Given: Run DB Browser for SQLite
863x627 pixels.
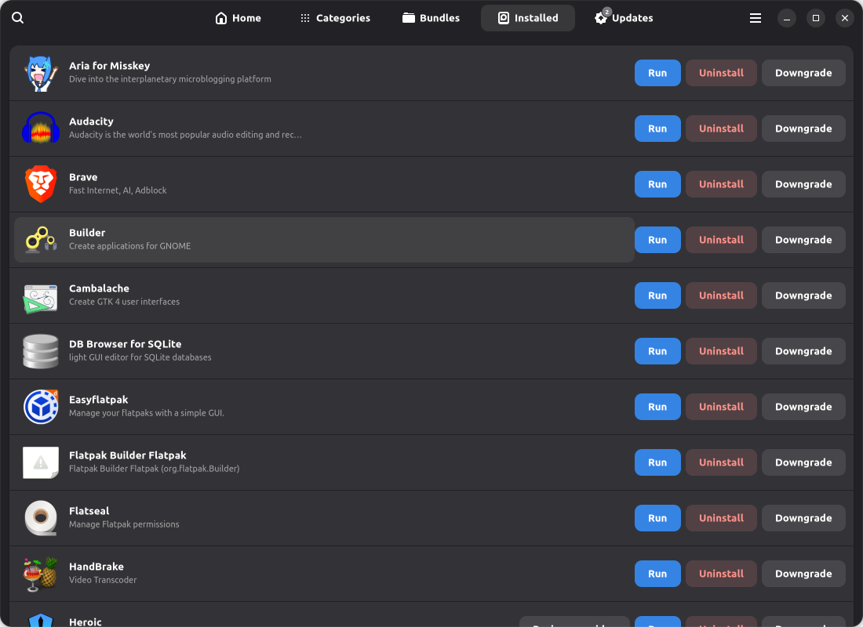Looking at the screenshot, I should tap(657, 351).
